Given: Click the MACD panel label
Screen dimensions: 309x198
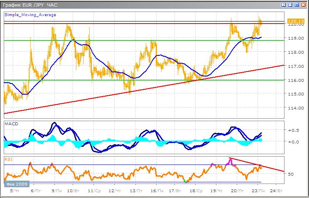Looking at the screenshot, I should 11,124.
